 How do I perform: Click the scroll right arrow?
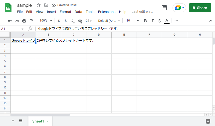[x=210, y=115]
